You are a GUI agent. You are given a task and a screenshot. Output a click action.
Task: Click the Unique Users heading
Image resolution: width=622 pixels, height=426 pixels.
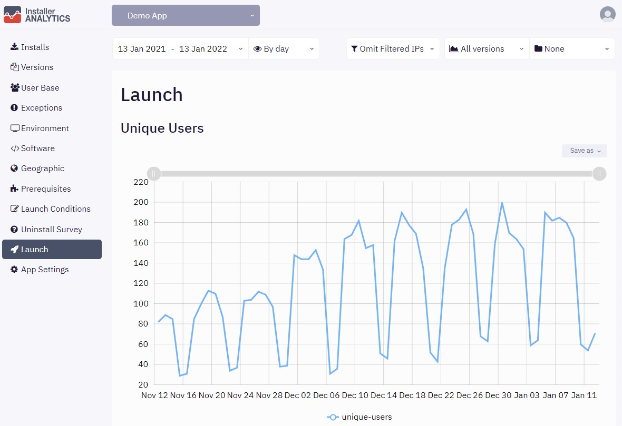click(x=162, y=128)
